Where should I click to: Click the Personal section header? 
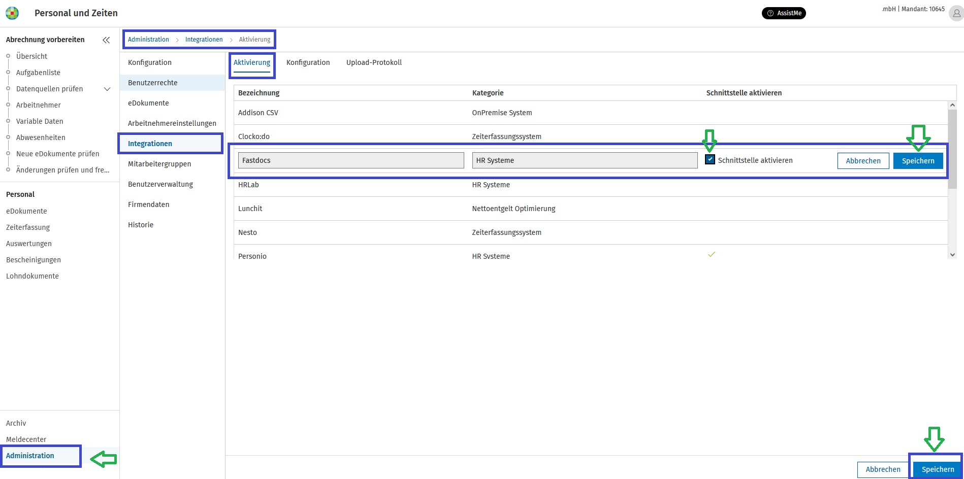pyautogui.click(x=20, y=194)
